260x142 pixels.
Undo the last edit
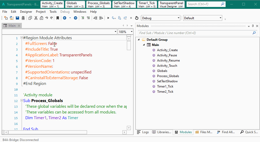tap(47, 18)
